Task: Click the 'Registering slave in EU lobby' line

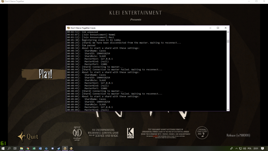Action: tap(94, 40)
